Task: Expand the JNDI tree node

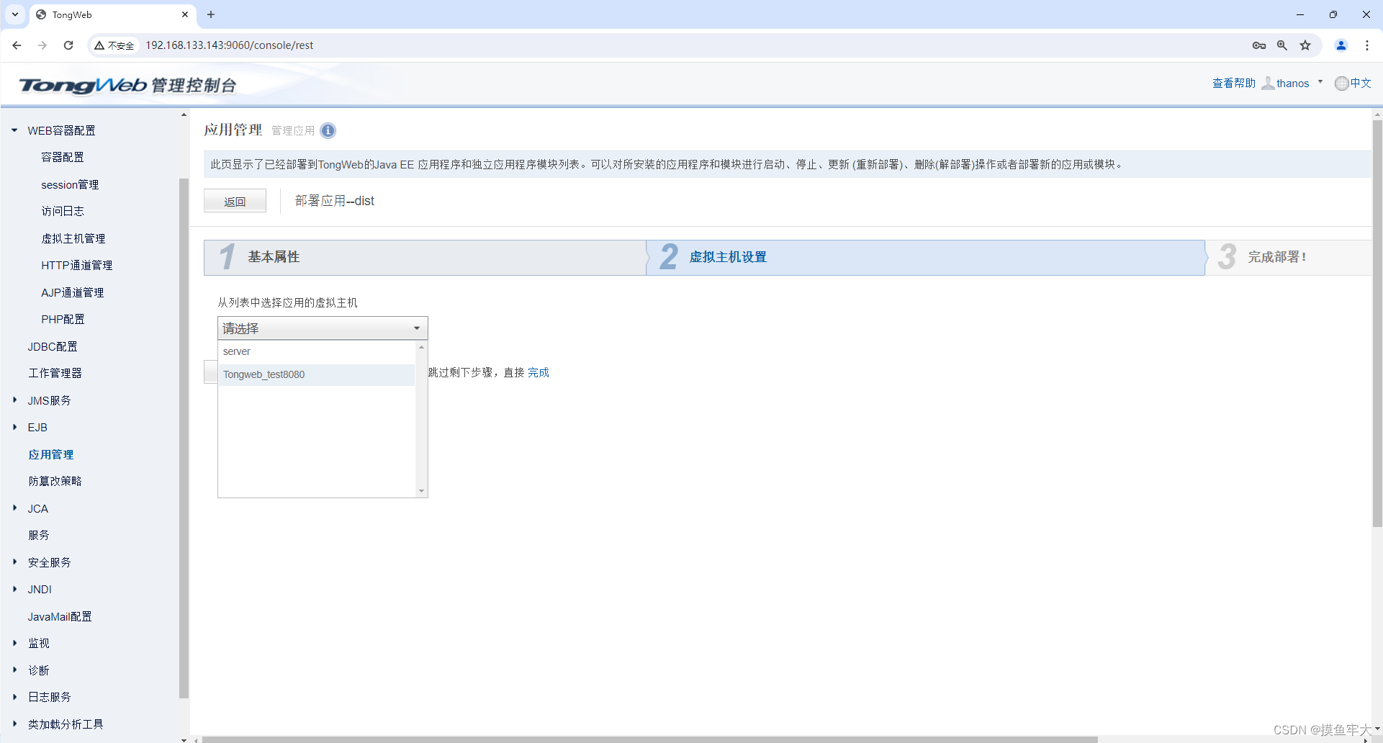Action: (x=14, y=589)
